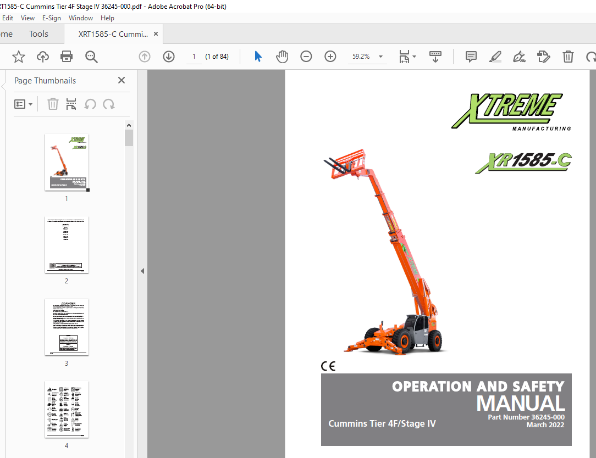596x458 pixels.
Task: Select page 2 thumbnail
Action: (67, 245)
